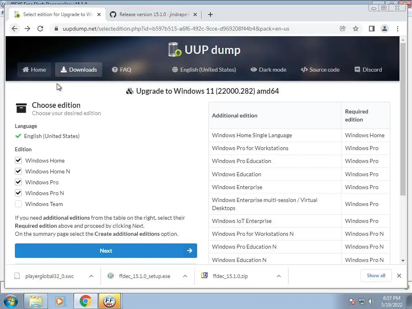Viewport: 412px width, 309px height.
Task: Change language via English (United States)
Action: point(204,70)
